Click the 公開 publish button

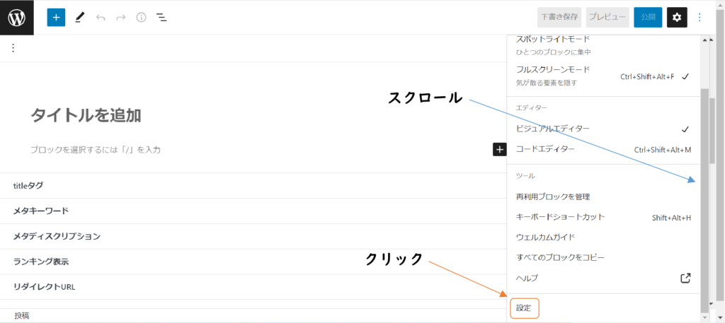point(648,18)
